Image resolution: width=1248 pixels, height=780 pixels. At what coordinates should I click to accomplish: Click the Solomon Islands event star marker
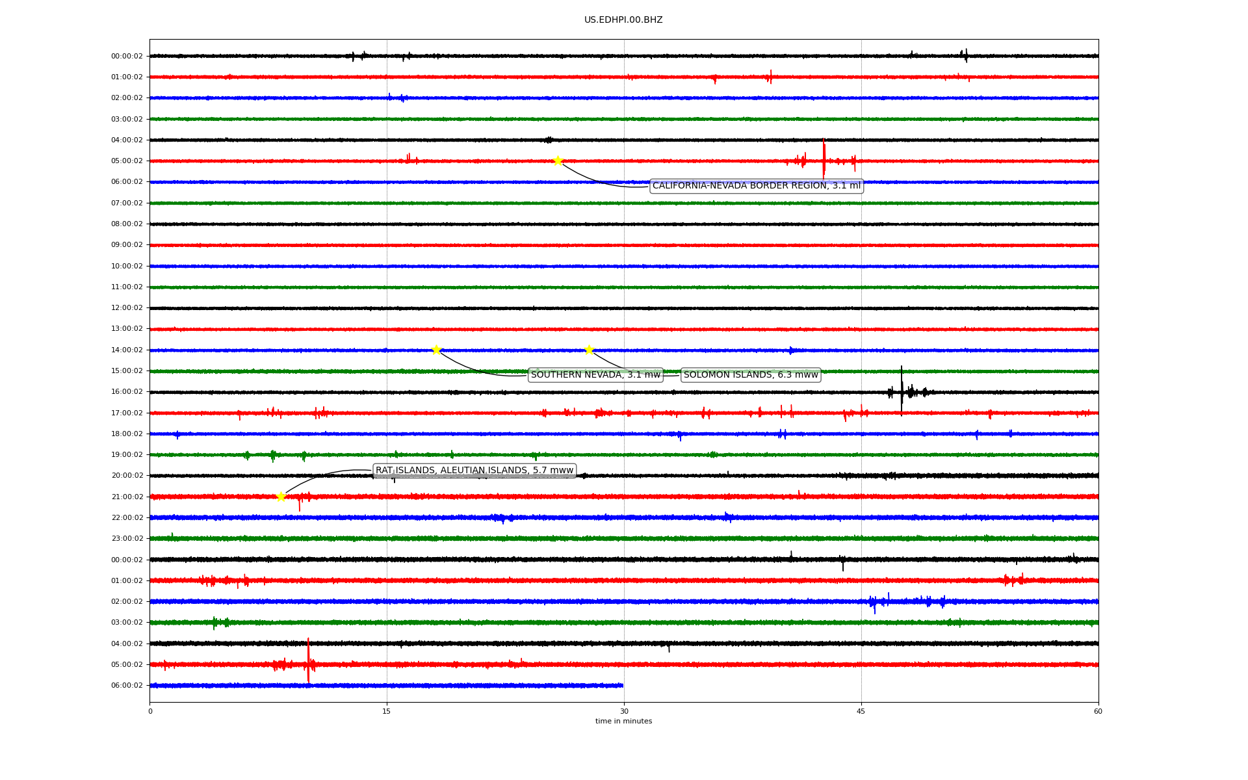[589, 350]
